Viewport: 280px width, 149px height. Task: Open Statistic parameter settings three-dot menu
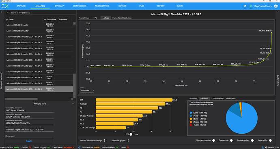click(105, 141)
